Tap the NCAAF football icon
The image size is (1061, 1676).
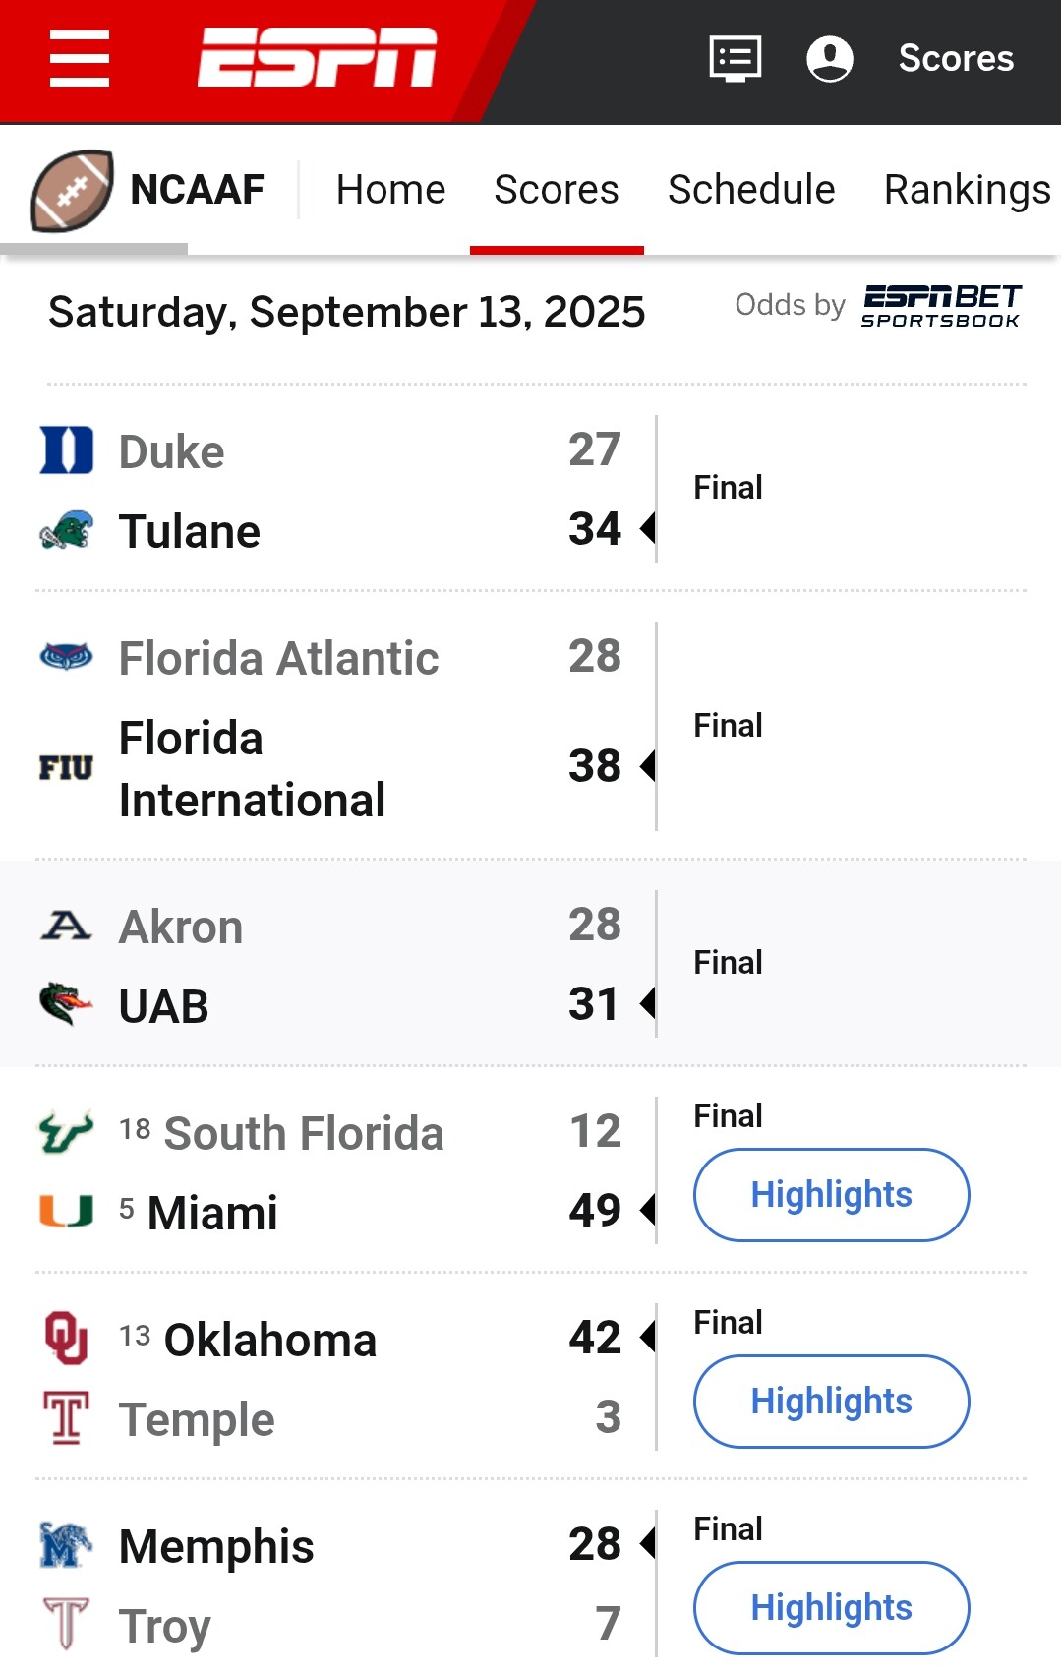coord(72,190)
